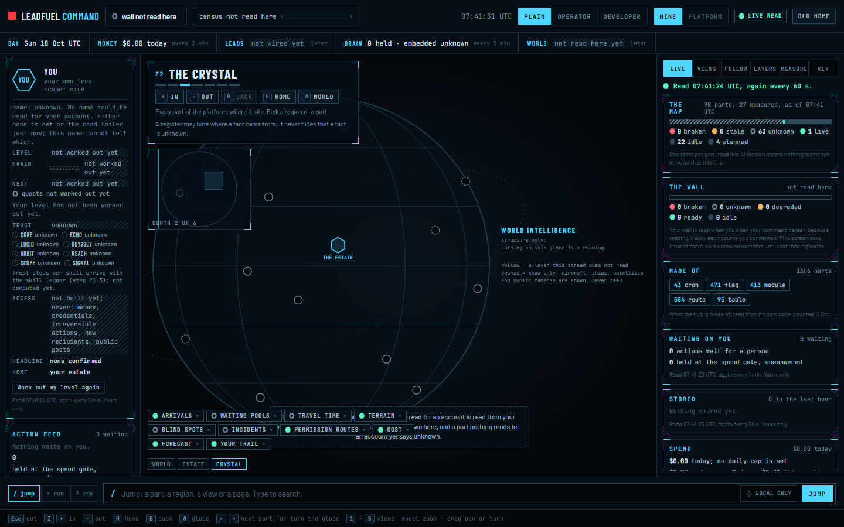The image size is (844, 527).
Task: Click the Old Home button
Action: tap(814, 16)
